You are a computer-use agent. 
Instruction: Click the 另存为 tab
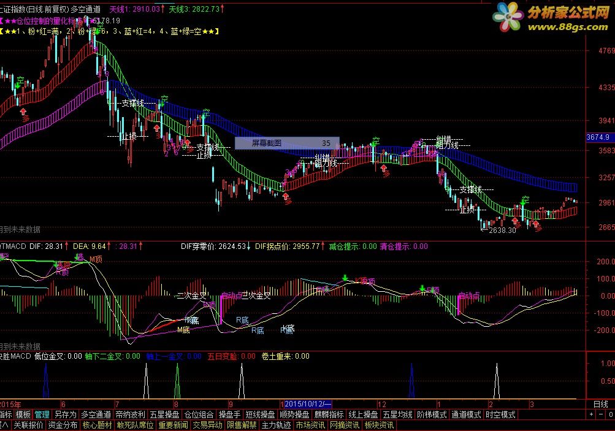click(x=65, y=414)
